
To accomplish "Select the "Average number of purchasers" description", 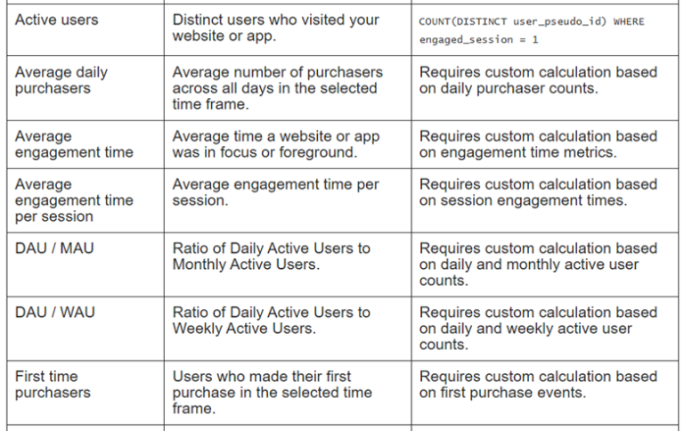I will click(x=277, y=88).
